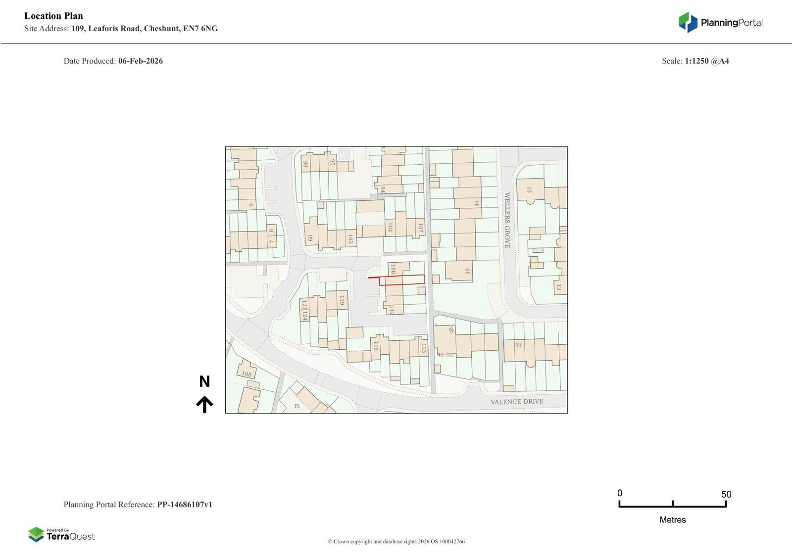Click the Crown copyright notice text

pos(396,541)
